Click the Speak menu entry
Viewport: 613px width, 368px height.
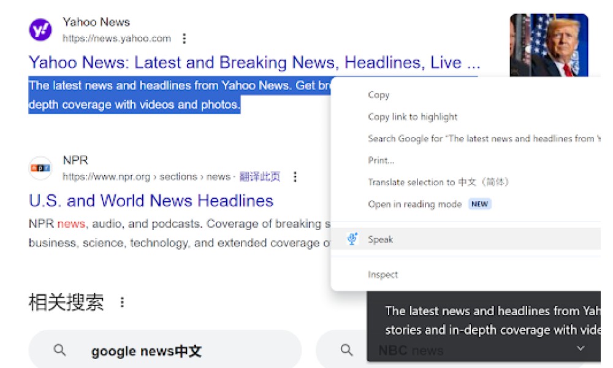(465, 239)
